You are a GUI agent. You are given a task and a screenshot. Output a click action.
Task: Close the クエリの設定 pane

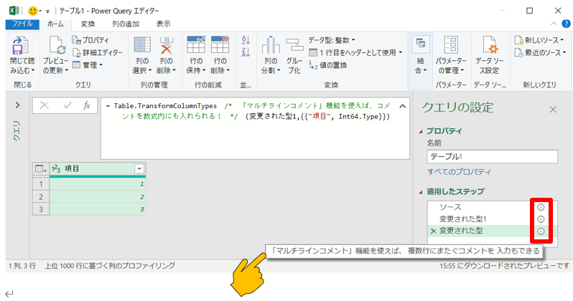(x=553, y=110)
